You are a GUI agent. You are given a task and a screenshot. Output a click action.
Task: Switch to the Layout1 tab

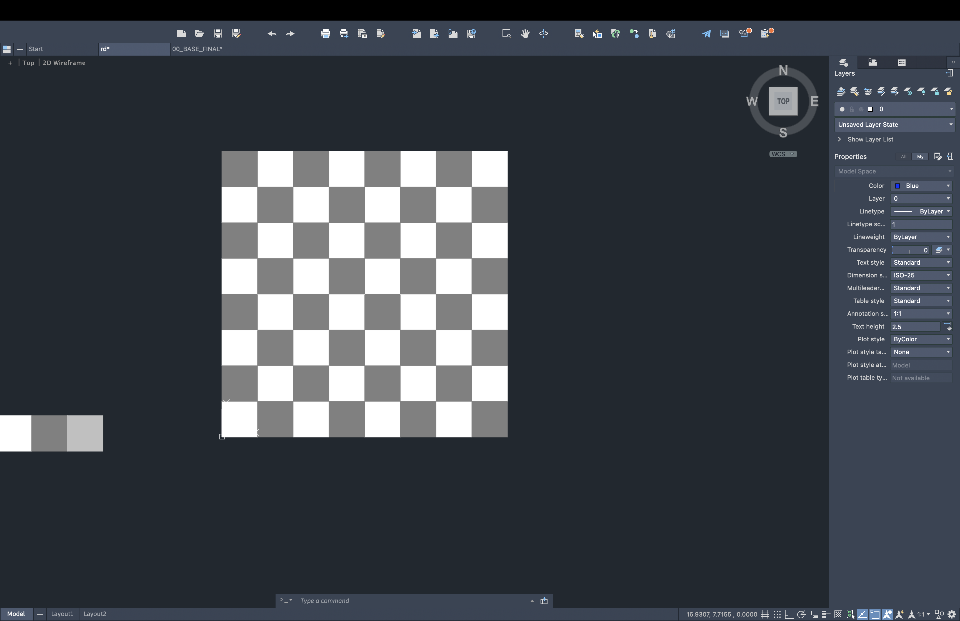coord(62,614)
